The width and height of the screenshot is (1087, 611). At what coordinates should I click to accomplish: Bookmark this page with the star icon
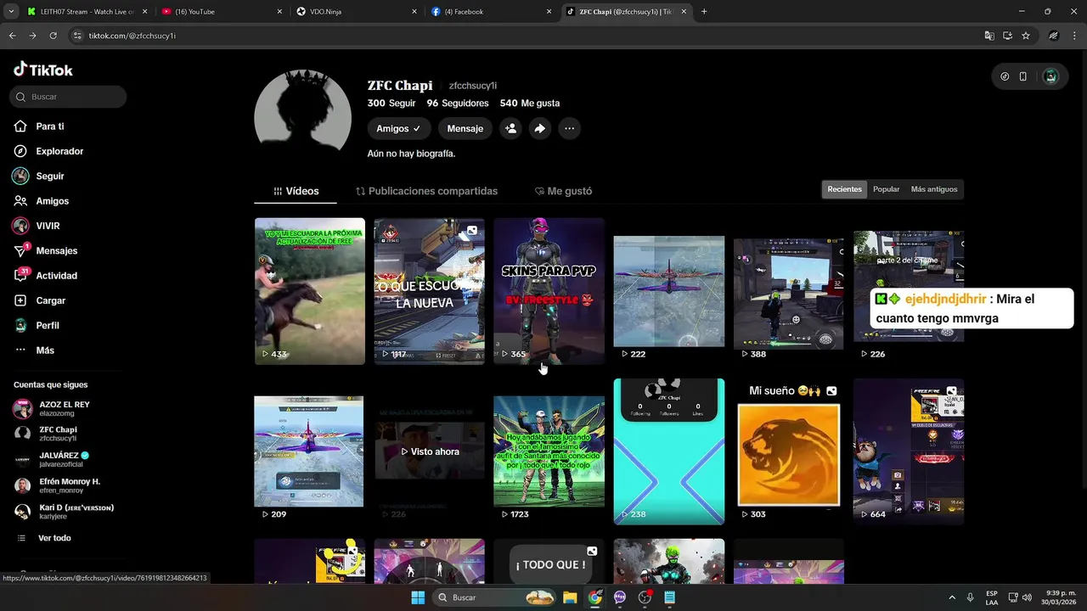pos(1026,36)
